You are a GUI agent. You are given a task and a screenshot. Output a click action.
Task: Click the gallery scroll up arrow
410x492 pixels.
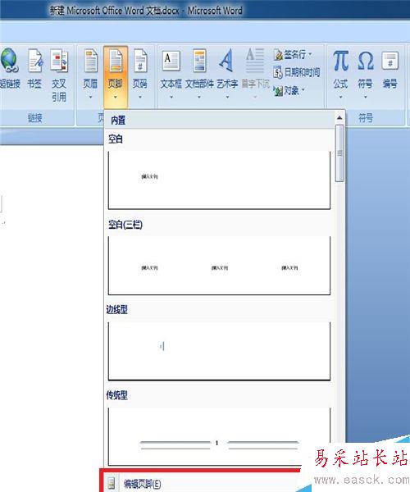[339, 117]
